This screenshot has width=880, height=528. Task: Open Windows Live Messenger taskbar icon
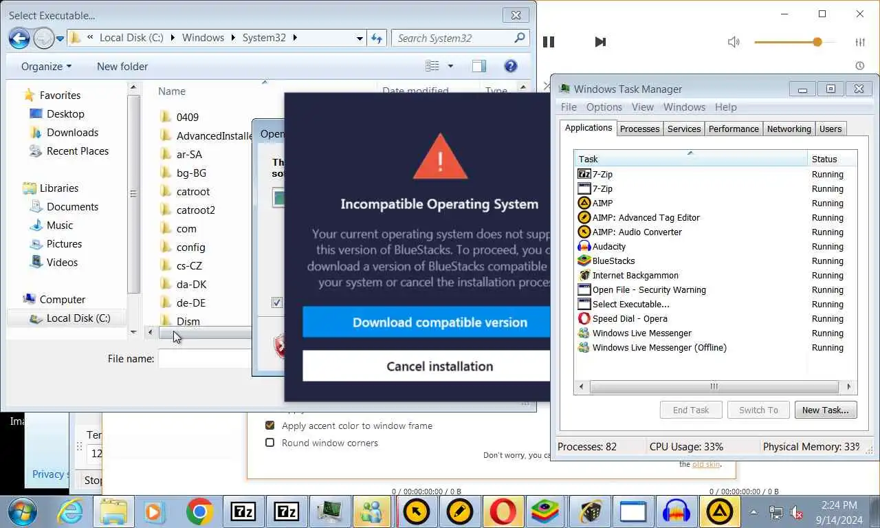click(x=373, y=511)
